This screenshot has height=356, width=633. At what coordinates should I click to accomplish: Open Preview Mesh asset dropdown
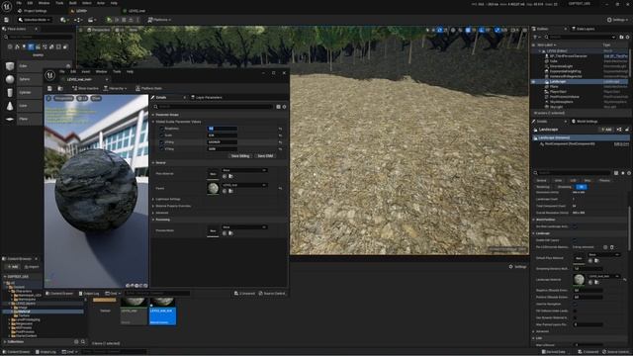pyautogui.click(x=244, y=227)
